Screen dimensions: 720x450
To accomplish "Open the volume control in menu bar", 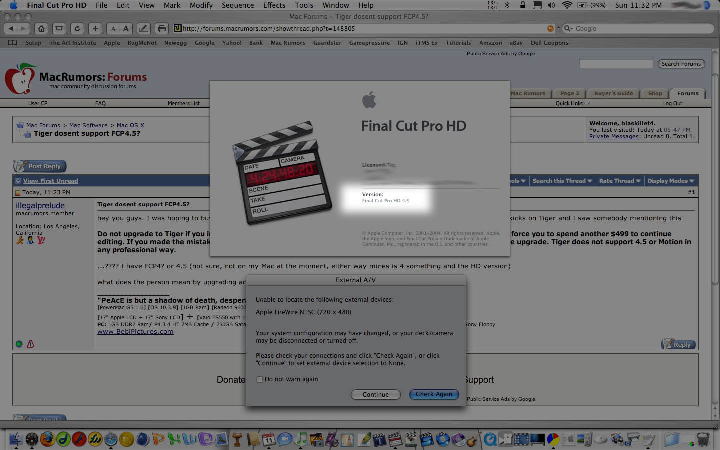I will point(551,5).
